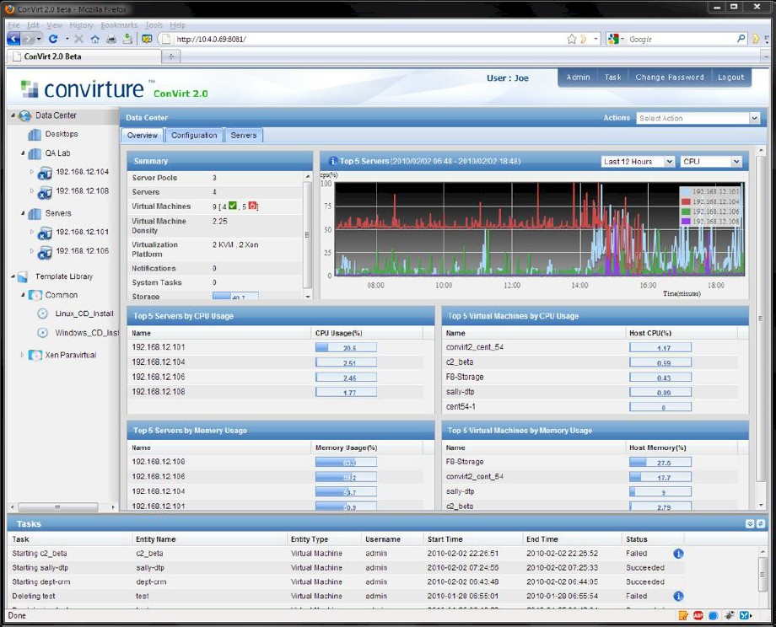Image resolution: width=776 pixels, height=627 pixels.
Task: Click the Tasks panel collapse icon
Action: coord(750,523)
